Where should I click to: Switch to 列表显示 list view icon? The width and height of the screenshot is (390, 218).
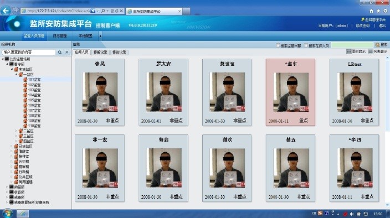coord(371,51)
